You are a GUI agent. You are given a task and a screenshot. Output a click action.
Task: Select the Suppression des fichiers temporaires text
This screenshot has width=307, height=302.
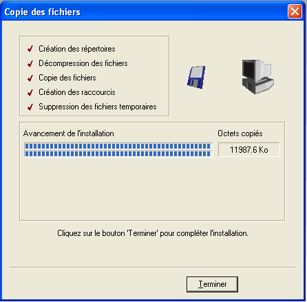pos(98,107)
